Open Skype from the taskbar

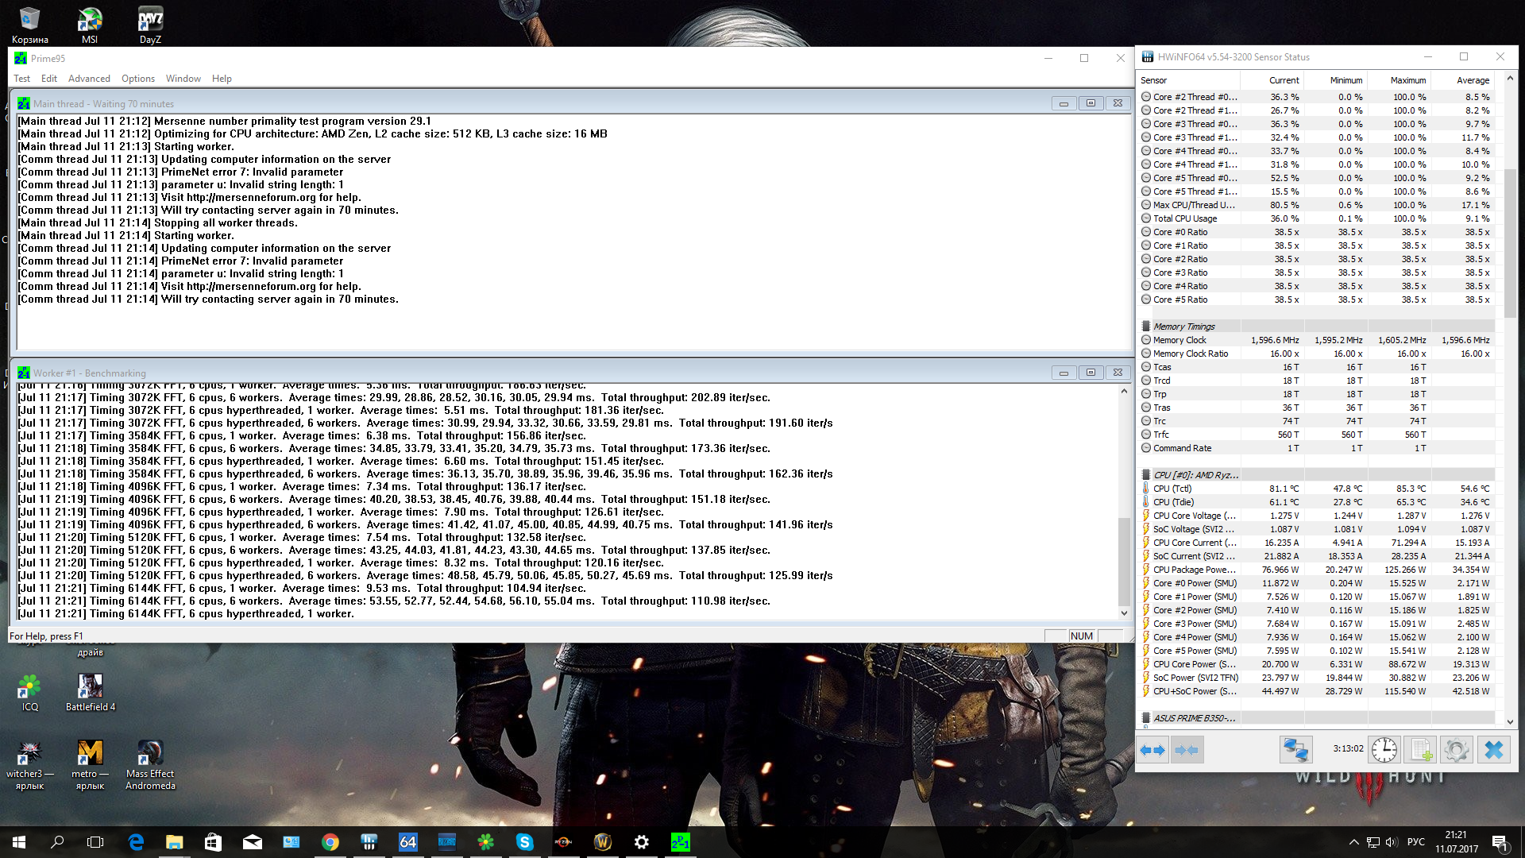524,842
